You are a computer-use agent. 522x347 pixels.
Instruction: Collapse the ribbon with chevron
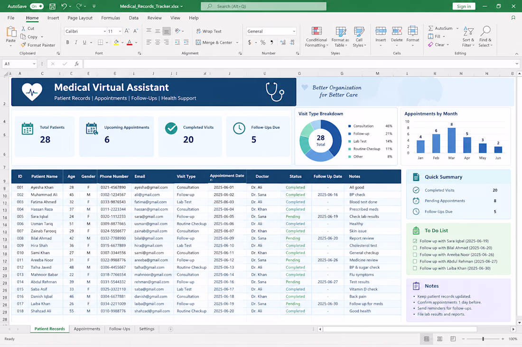pos(516,53)
